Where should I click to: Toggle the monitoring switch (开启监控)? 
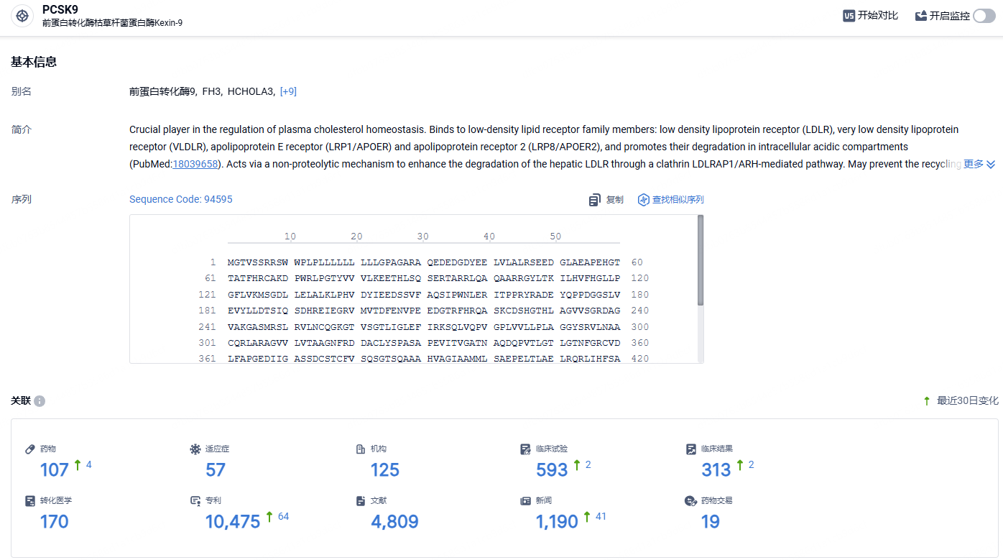coord(984,16)
